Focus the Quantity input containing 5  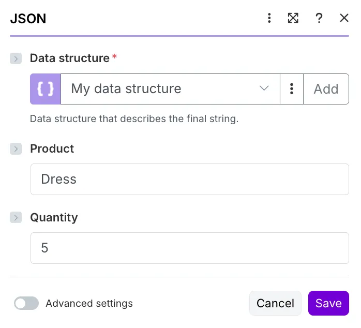pos(190,248)
